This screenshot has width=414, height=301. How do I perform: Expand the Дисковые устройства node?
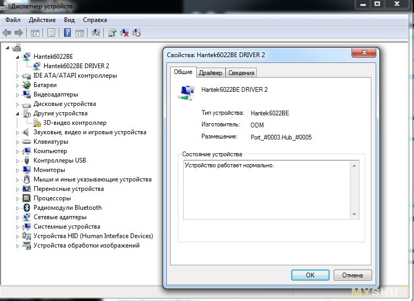17,104
